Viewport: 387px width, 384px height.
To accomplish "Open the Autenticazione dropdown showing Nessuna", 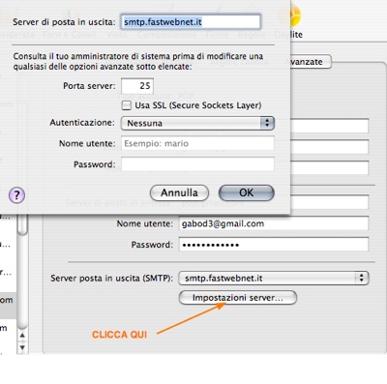I will [197, 123].
